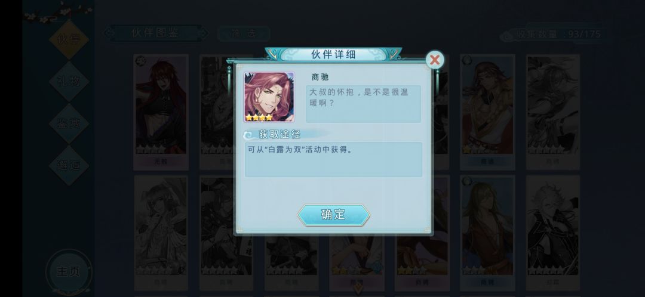Tap the 商驰 character portrait
The image size is (645, 297).
(269, 97)
